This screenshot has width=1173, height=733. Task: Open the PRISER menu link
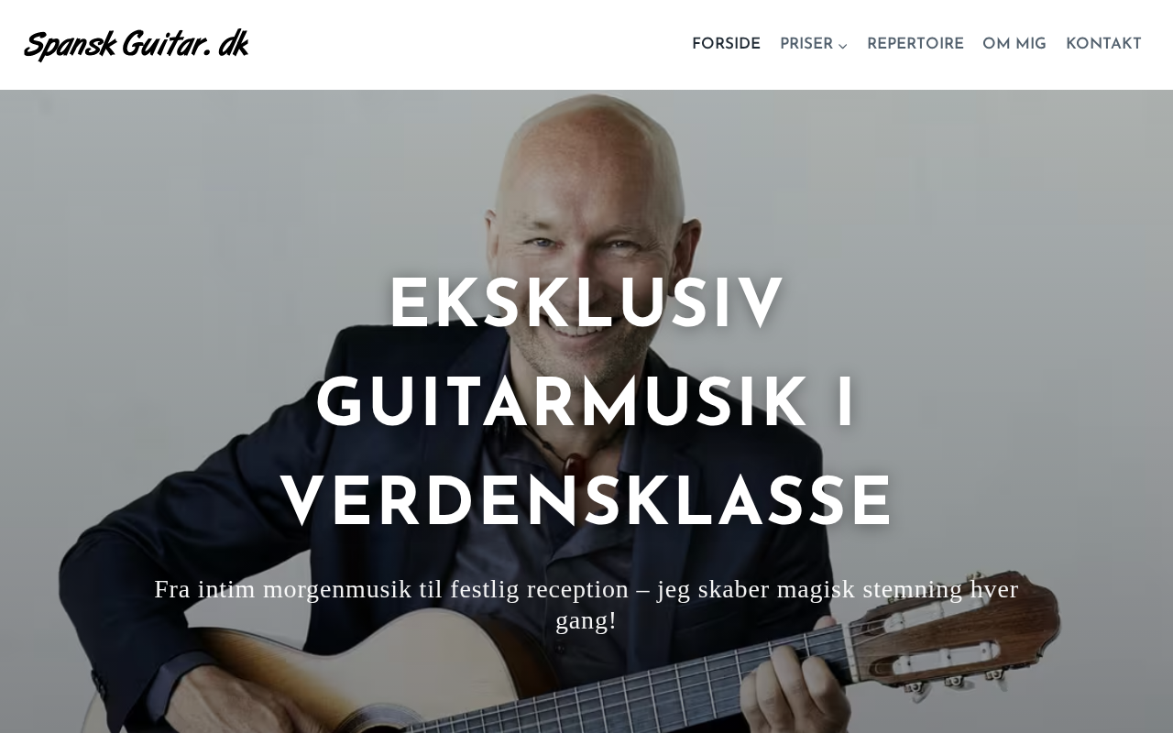pos(806,45)
